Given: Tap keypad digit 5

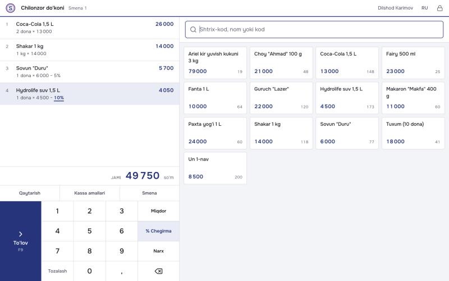Looking at the screenshot, I should tap(90, 231).
